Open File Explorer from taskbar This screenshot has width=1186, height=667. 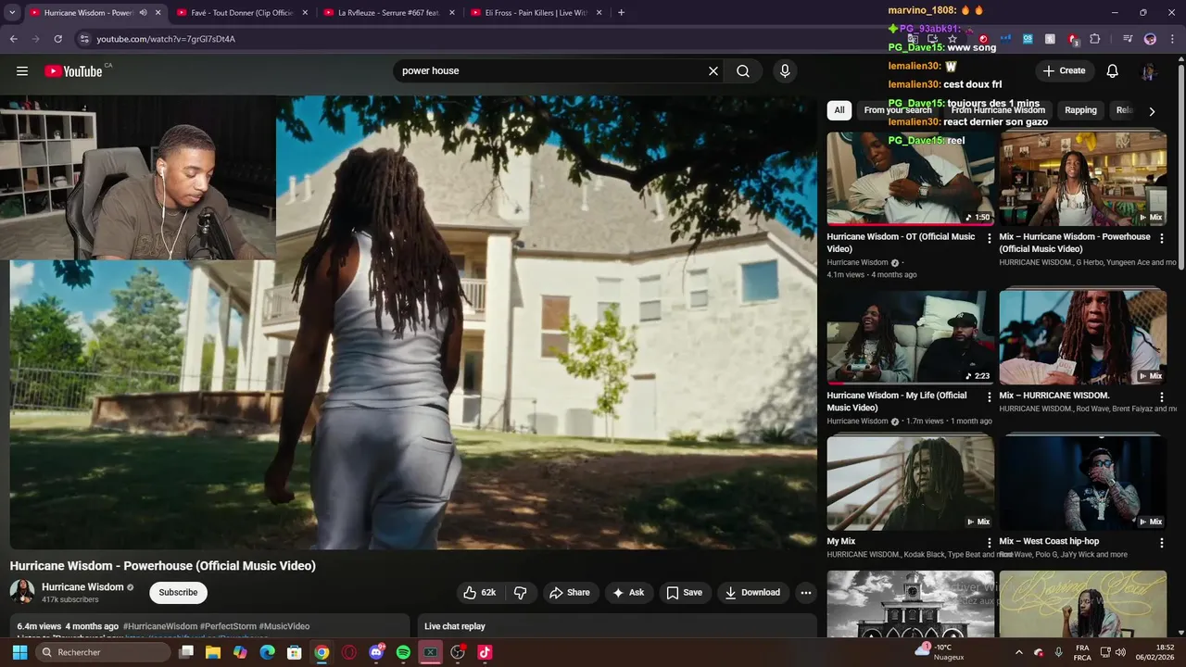point(213,652)
